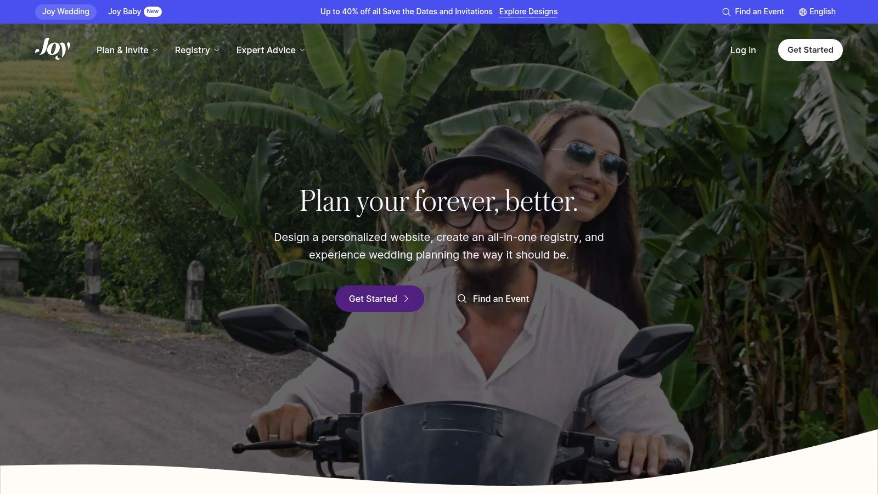This screenshot has height=494, width=878.
Task: Expand the Expert Advice menu chevron
Action: (302, 50)
